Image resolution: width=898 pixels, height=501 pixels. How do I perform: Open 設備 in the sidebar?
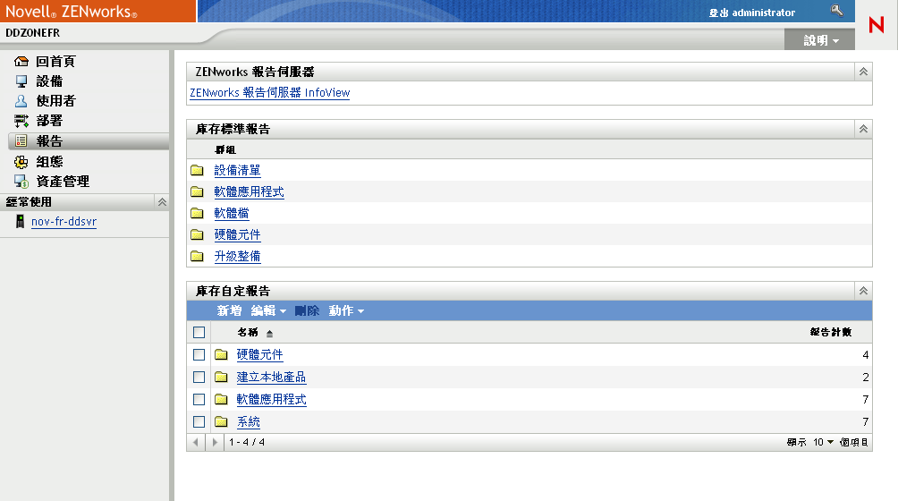[49, 81]
